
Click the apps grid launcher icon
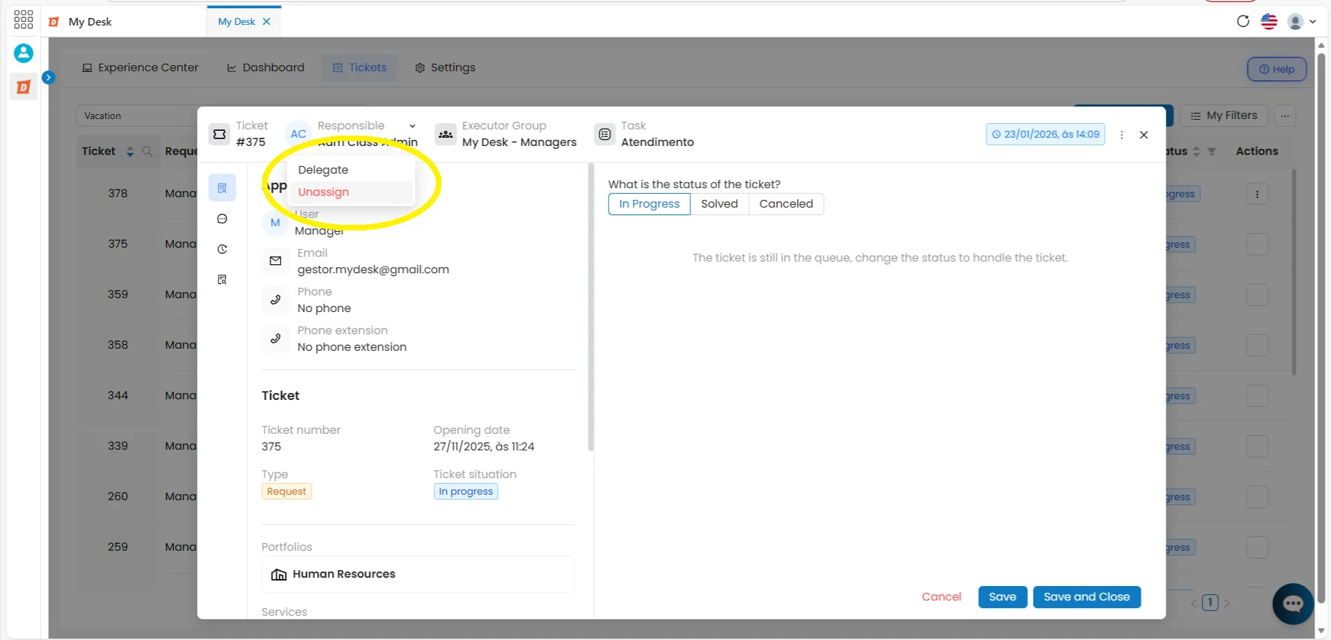click(24, 19)
